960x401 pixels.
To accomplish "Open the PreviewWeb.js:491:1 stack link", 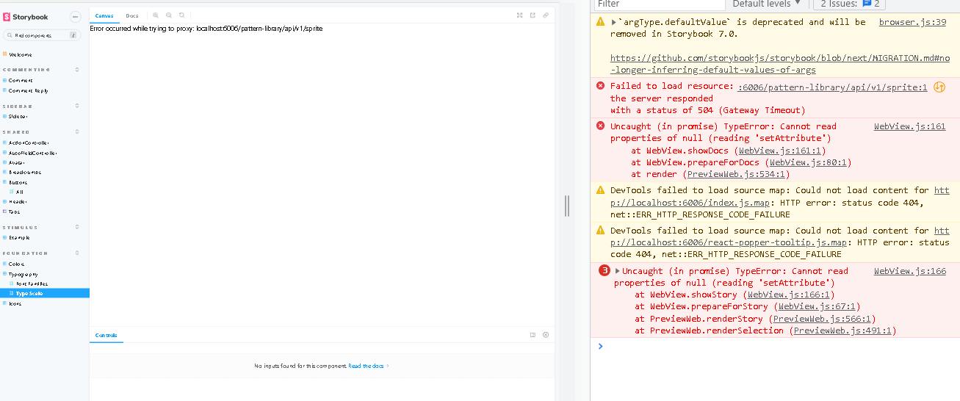I will 842,330.
